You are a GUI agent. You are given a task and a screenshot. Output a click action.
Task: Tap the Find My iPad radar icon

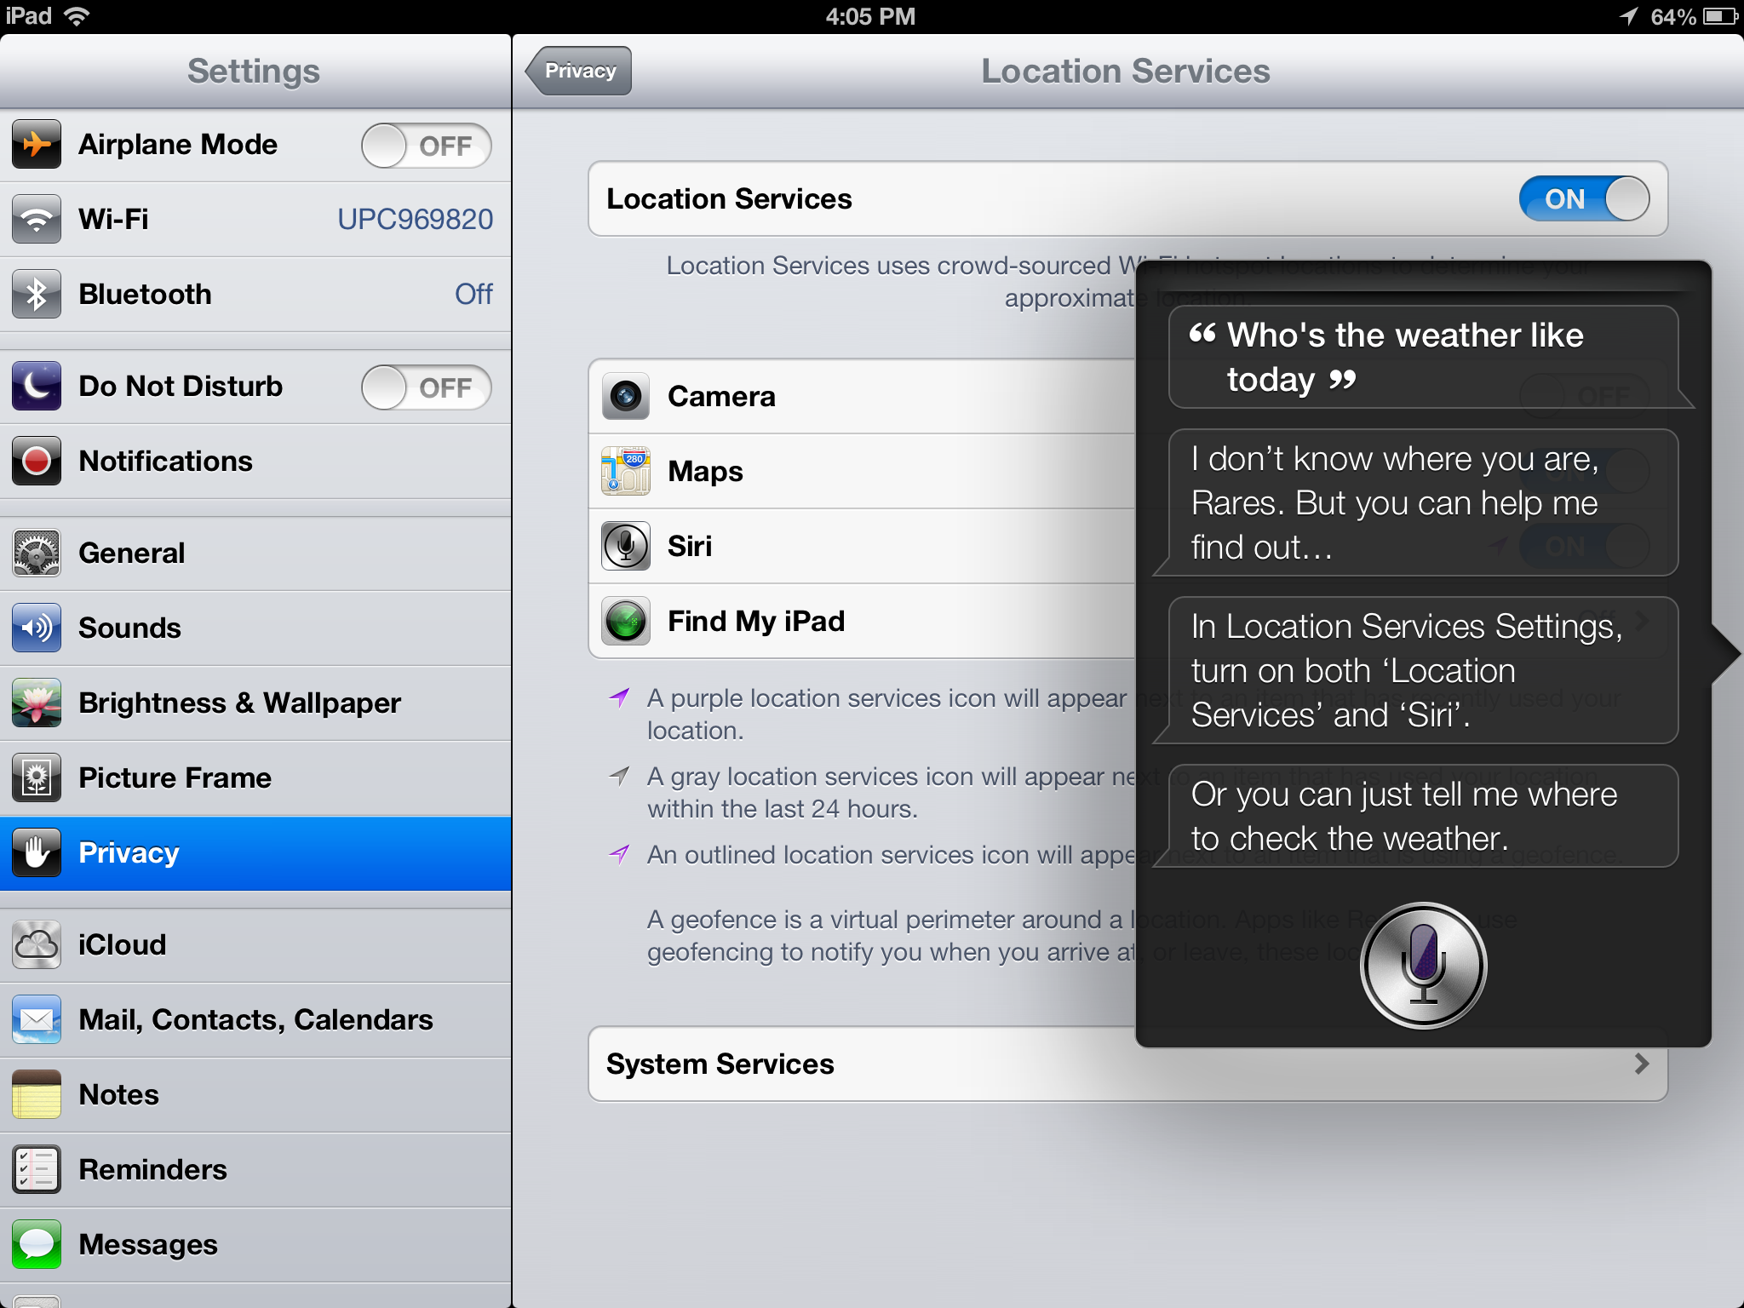[x=626, y=621]
